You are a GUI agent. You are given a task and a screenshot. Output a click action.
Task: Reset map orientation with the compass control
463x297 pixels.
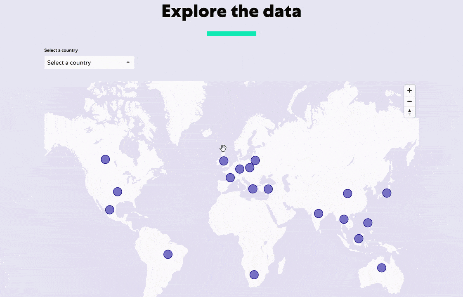(409, 112)
